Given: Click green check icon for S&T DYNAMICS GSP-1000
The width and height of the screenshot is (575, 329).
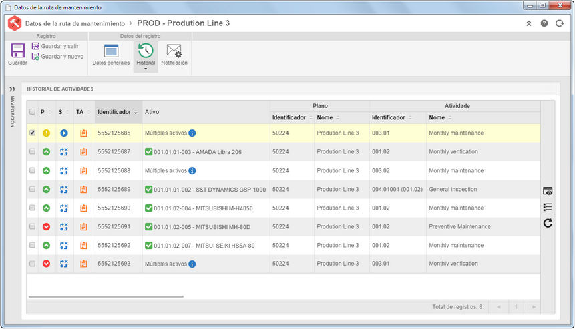Looking at the screenshot, I should click(x=148, y=189).
